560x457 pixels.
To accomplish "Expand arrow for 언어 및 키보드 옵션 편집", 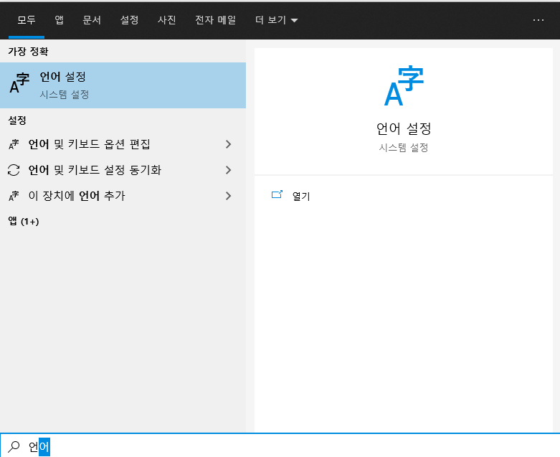I will point(229,144).
